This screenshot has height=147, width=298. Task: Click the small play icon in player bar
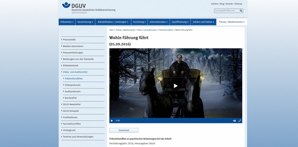(x=112, y=121)
